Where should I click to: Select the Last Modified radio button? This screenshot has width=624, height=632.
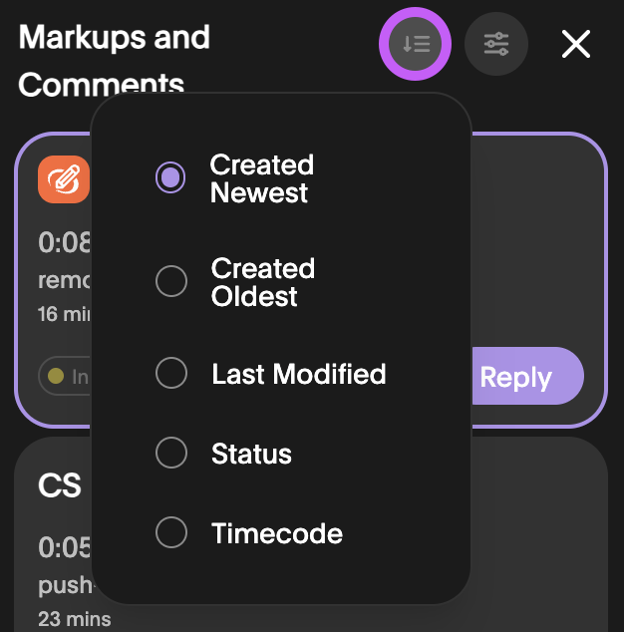(x=171, y=373)
